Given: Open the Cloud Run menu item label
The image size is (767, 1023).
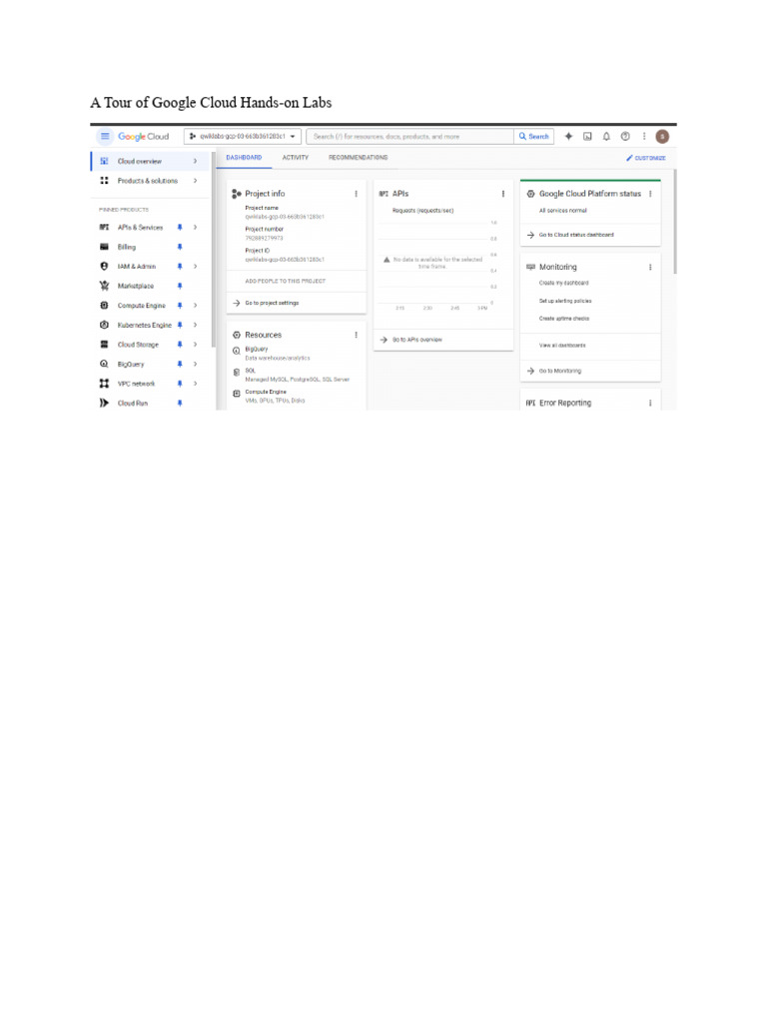Looking at the screenshot, I should click(133, 404).
